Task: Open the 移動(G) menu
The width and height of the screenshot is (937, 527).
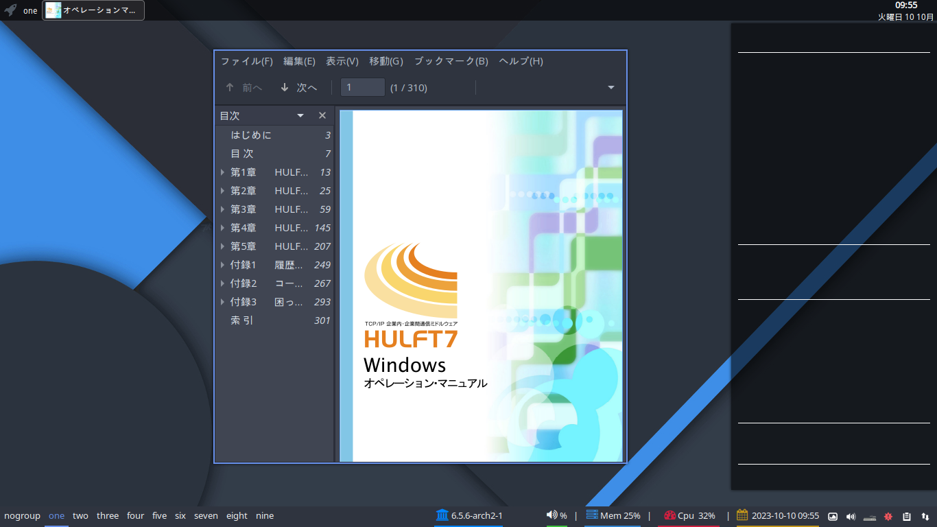Action: tap(386, 61)
